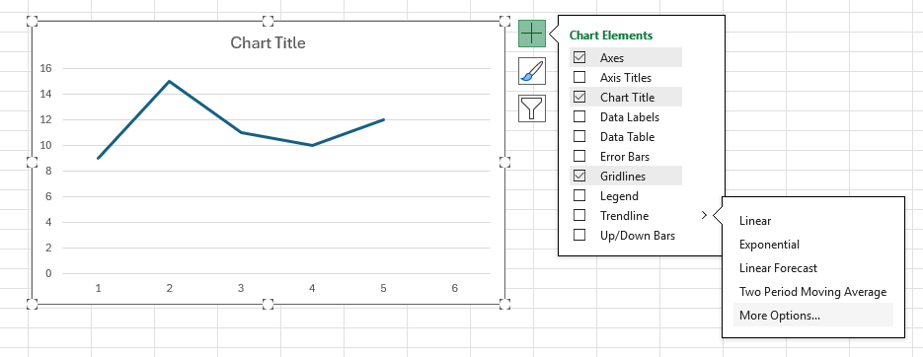
Task: Enable the Error Bars checkbox
Action: pos(579,157)
